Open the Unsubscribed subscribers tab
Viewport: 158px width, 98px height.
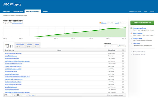pos(20,44)
